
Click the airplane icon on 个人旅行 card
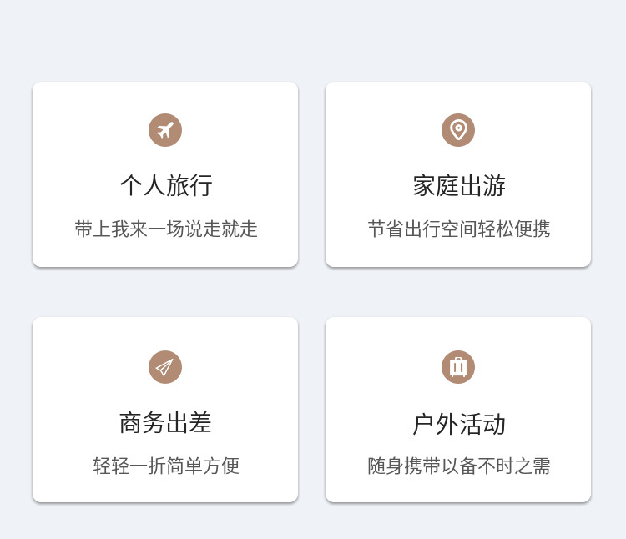(165, 130)
